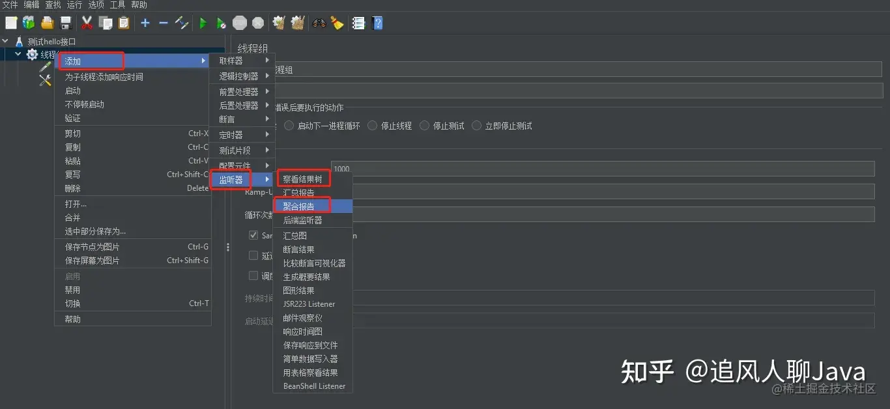
Task: Choose 验证 in the context menu
Action: pyautogui.click(x=132, y=118)
